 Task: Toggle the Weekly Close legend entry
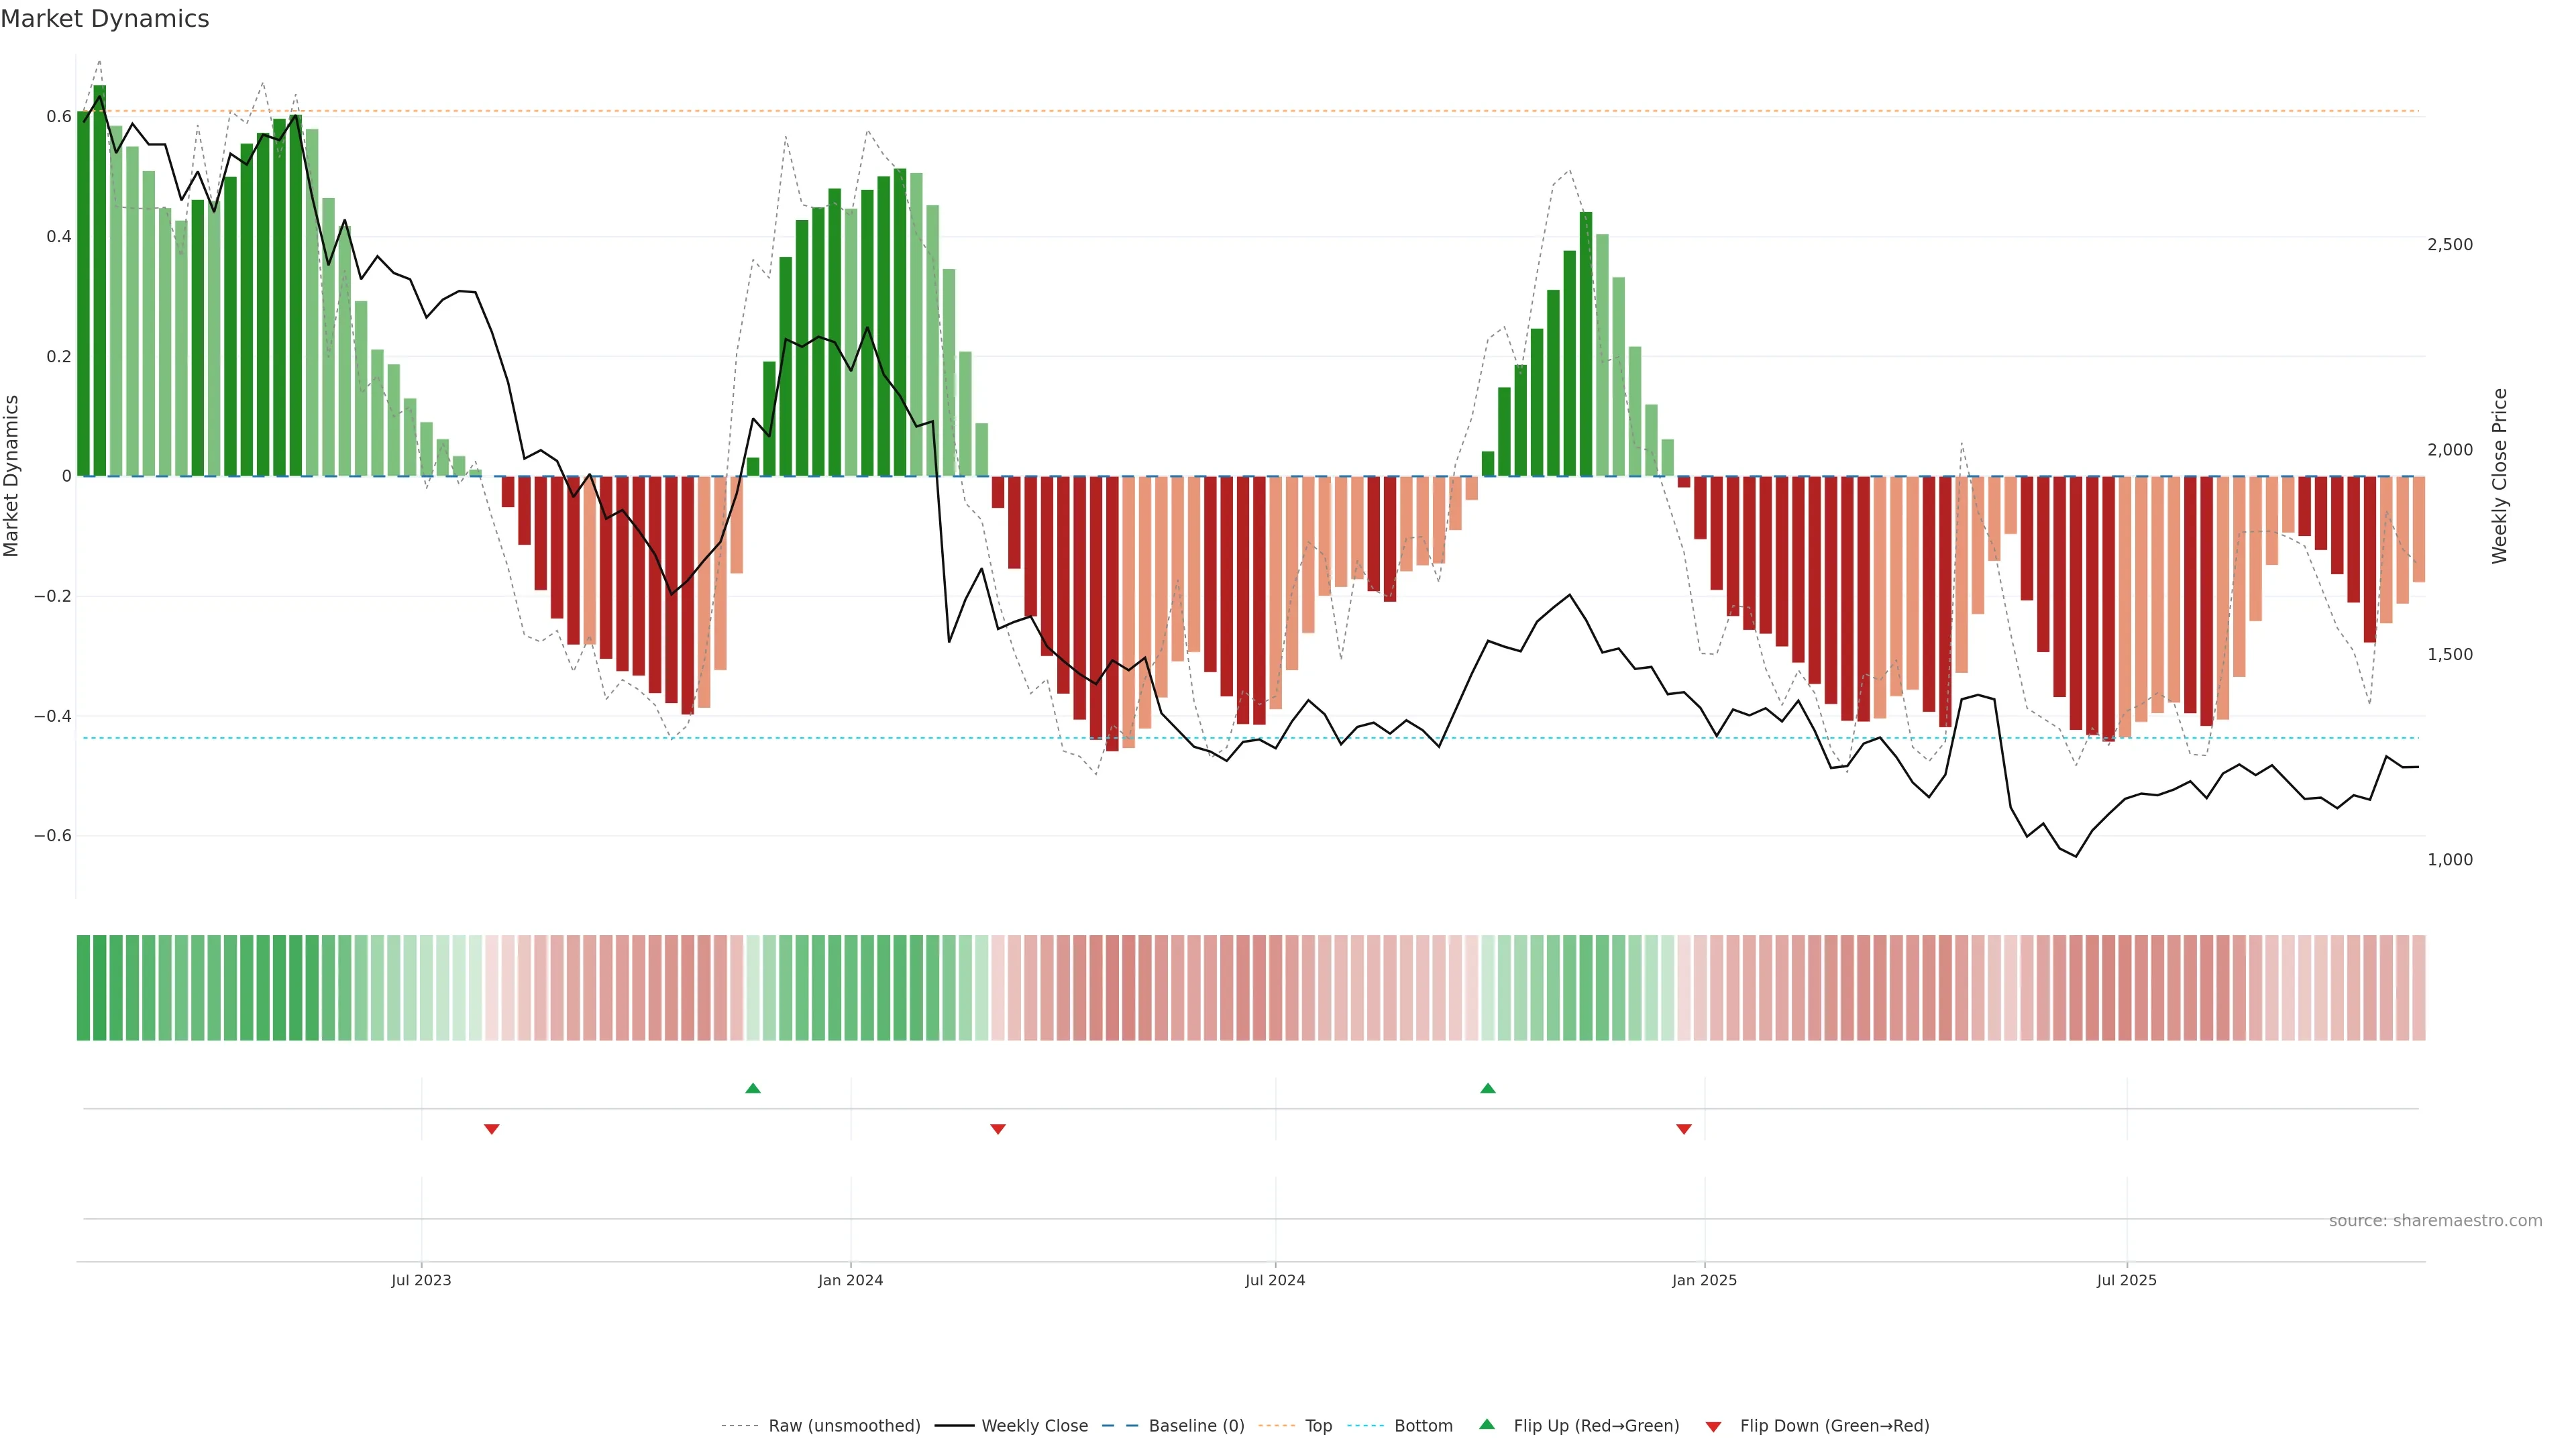pos(1034,1425)
